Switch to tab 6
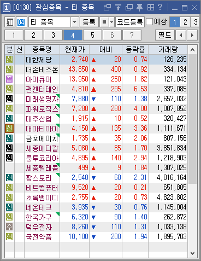This screenshot has width=201, height=261. [112, 35]
